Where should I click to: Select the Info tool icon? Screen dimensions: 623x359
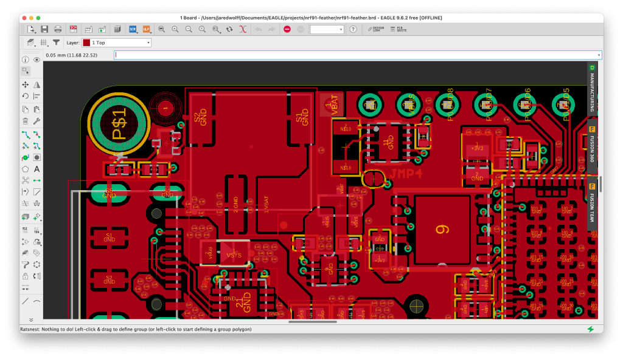click(x=26, y=60)
